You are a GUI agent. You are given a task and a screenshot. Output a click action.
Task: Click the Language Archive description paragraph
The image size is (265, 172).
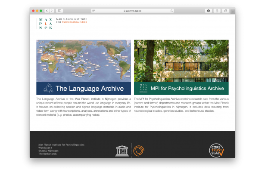pos(84,107)
